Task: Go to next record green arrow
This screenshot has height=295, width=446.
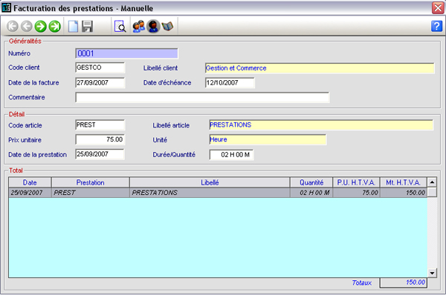Action: tap(41, 27)
